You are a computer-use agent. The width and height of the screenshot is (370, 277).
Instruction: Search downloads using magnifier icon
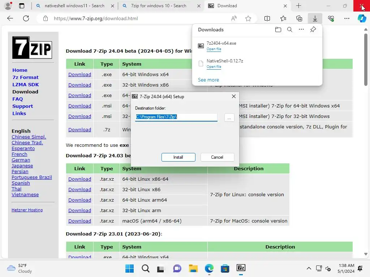click(290, 30)
